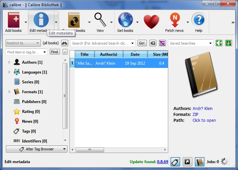238x170 pixels.
Task: Select Identifiers [0] in tag browser
Action: point(35,141)
